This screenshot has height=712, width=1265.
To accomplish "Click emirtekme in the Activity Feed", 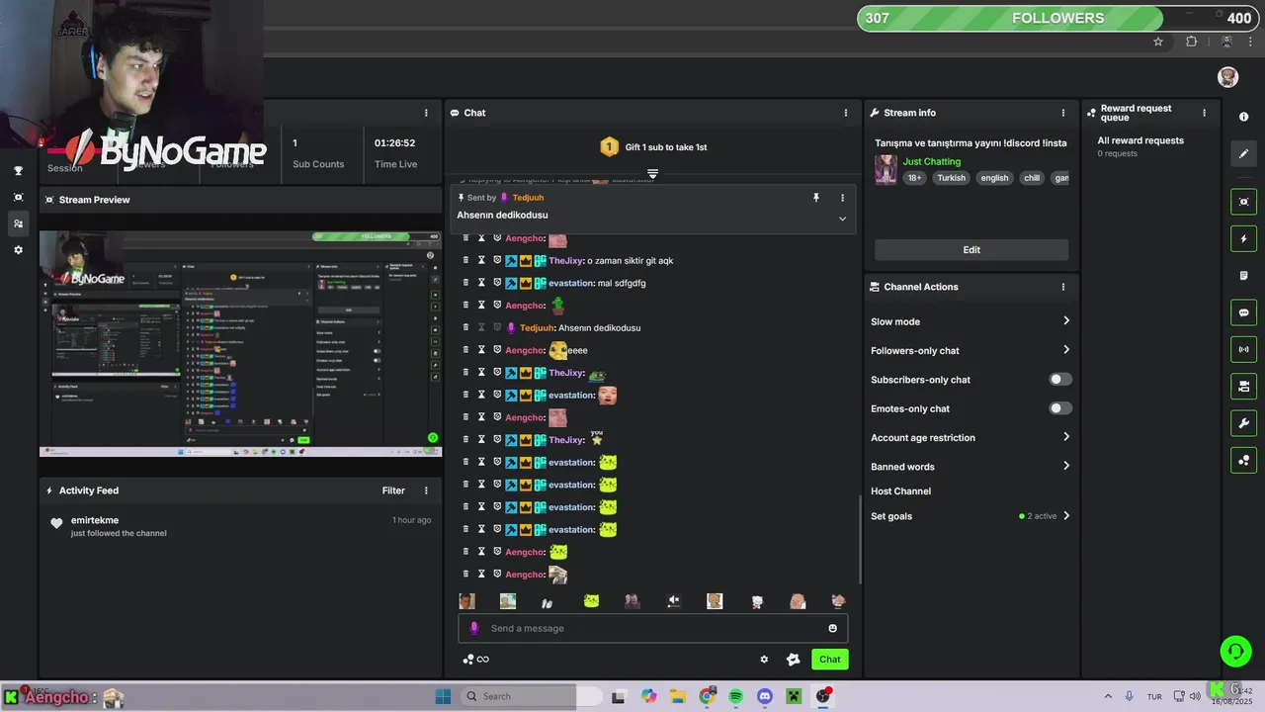I will pos(95,520).
